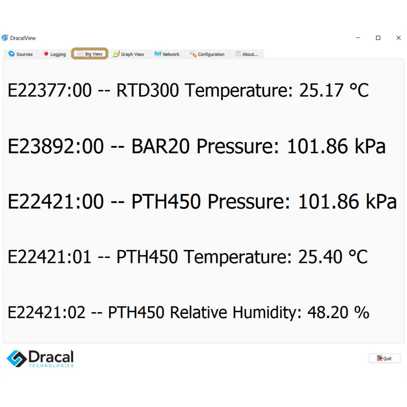
Task: Click the Network antenna icon
Action: click(x=158, y=54)
